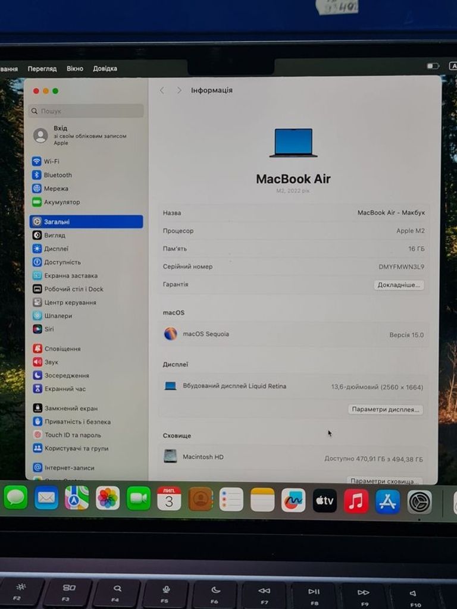Go back with the left chevron

[162, 90]
